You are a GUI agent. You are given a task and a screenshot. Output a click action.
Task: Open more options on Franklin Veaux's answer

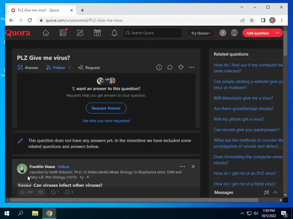pyautogui.click(x=182, y=167)
